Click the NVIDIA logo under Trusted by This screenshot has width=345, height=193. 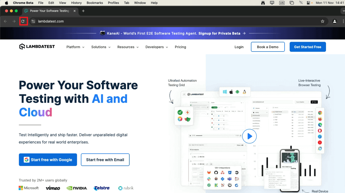[x=77, y=188]
